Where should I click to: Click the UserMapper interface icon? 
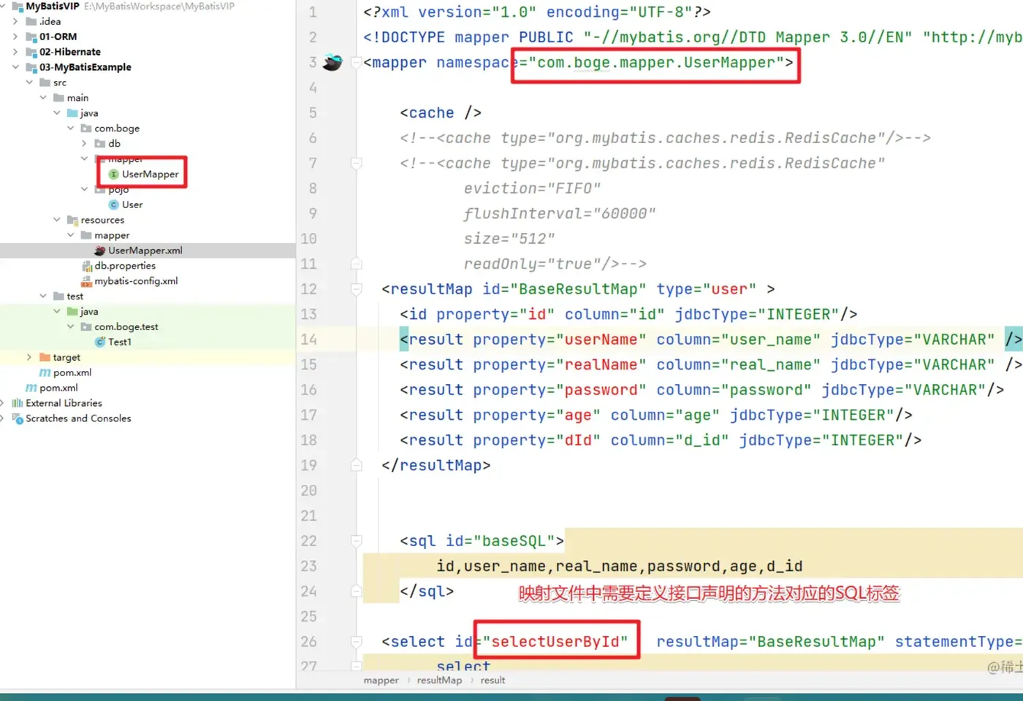coord(114,175)
